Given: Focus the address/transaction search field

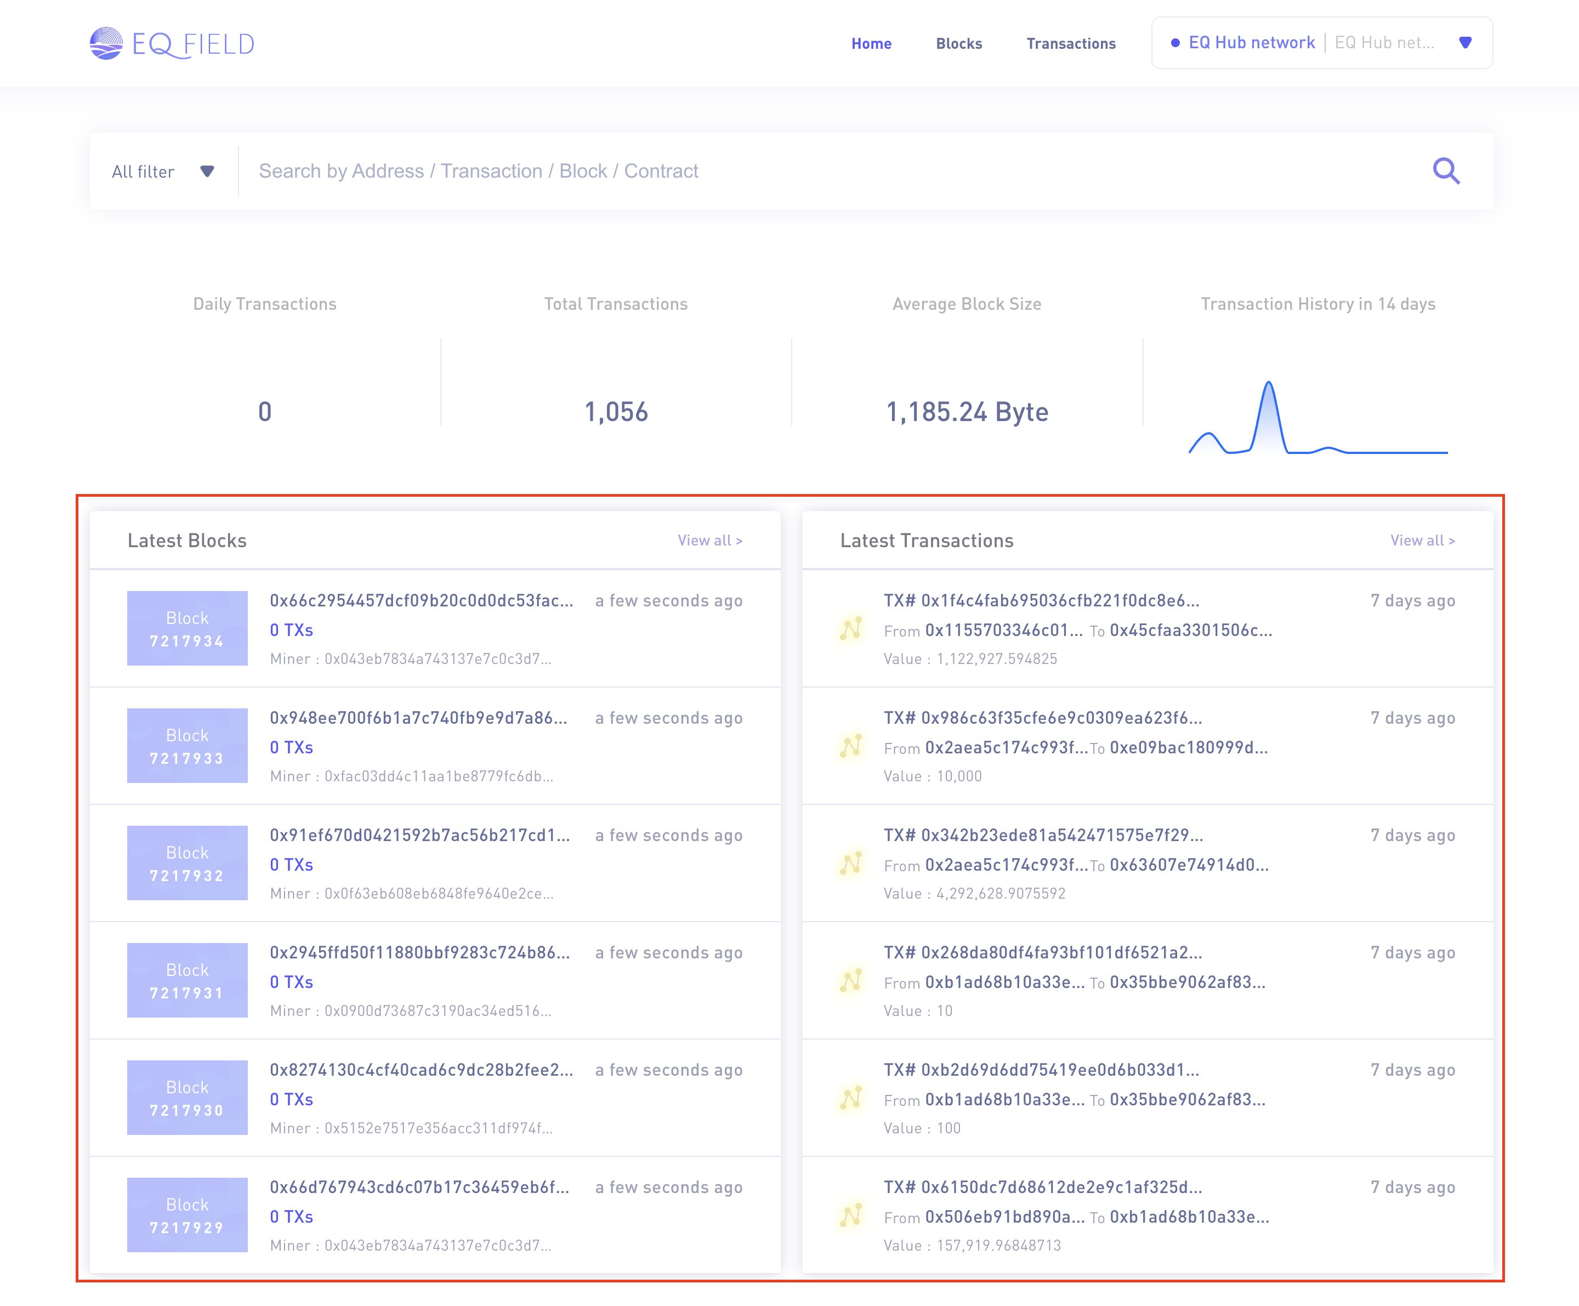Looking at the screenshot, I should [827, 172].
